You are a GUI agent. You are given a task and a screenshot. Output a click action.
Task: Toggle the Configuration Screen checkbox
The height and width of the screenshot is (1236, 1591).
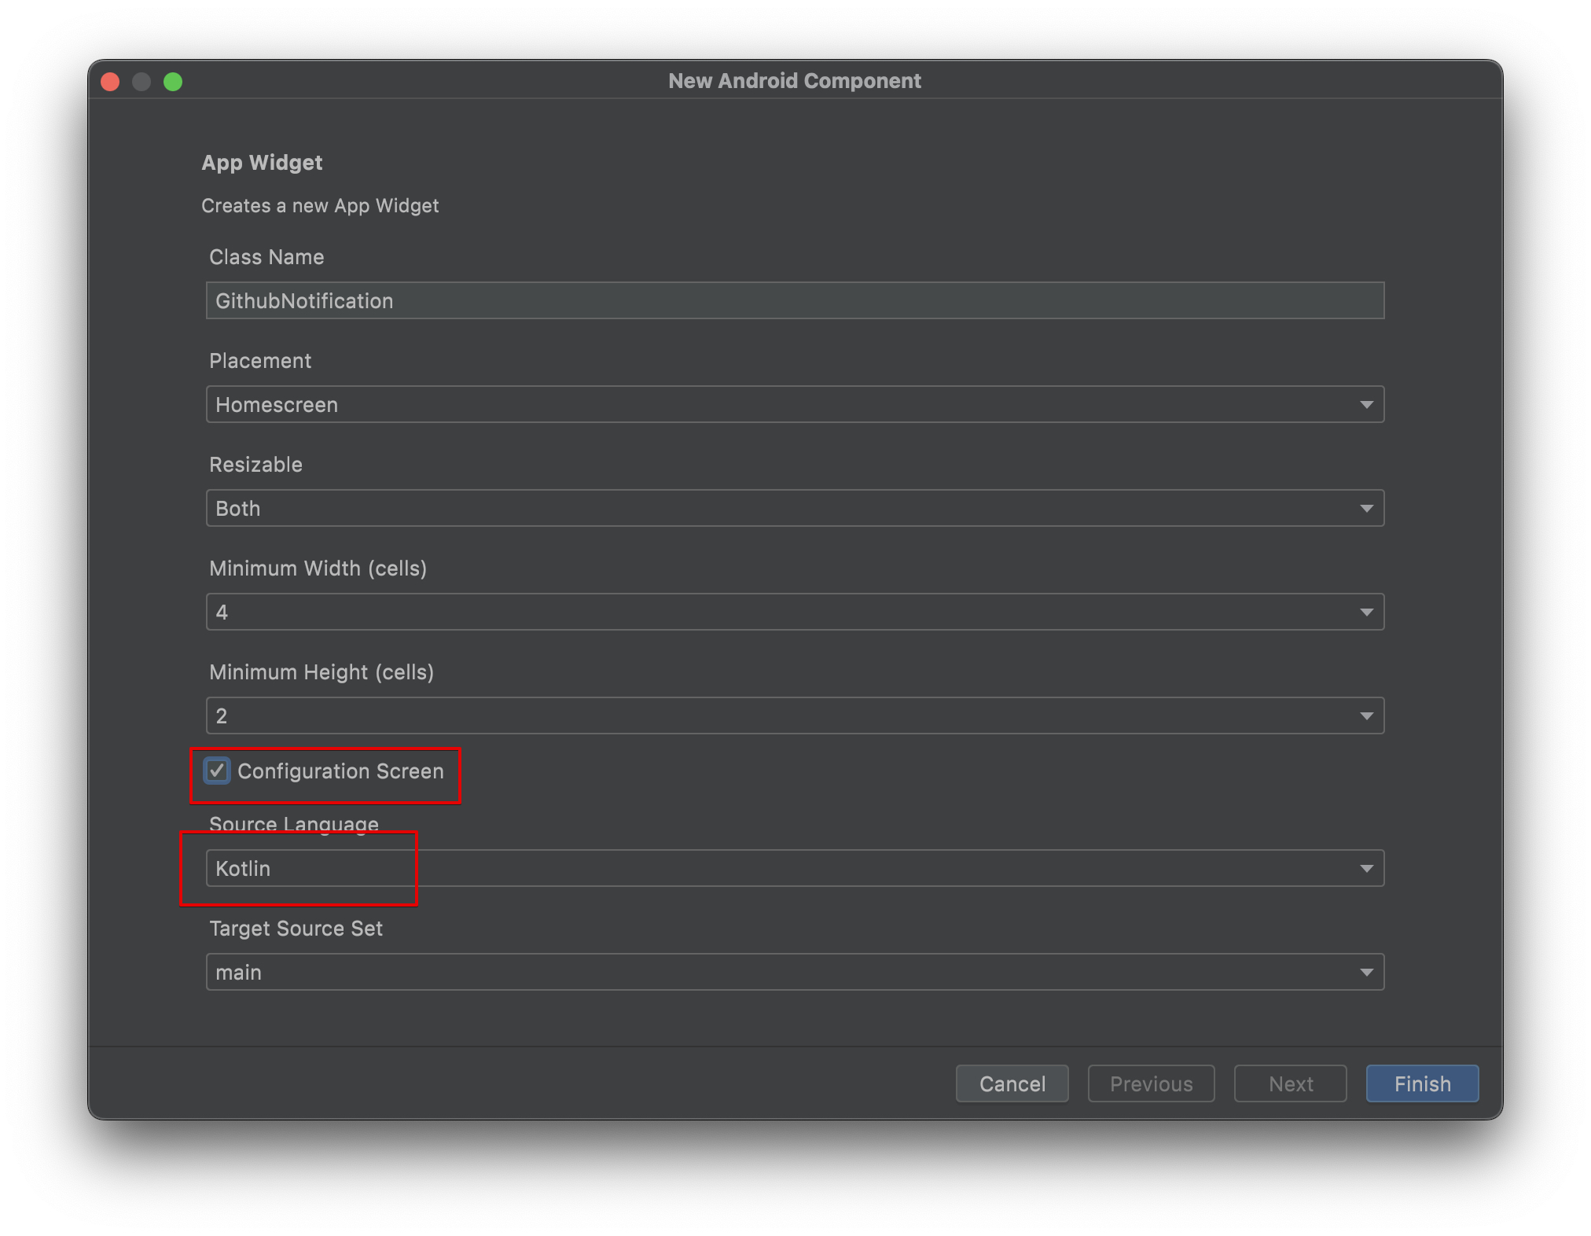[218, 771]
